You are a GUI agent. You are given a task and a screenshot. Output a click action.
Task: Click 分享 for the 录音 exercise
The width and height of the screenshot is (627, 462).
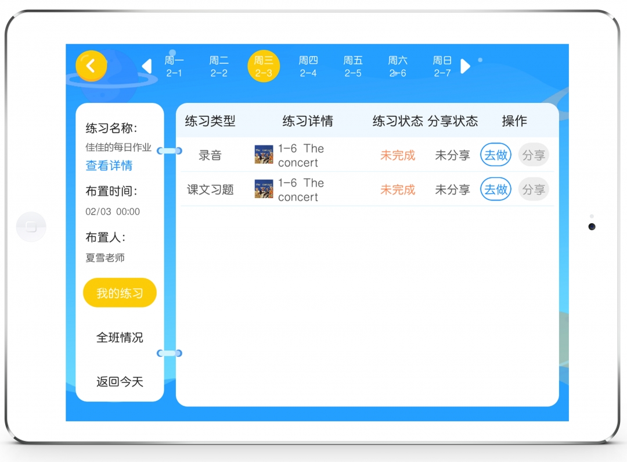534,155
